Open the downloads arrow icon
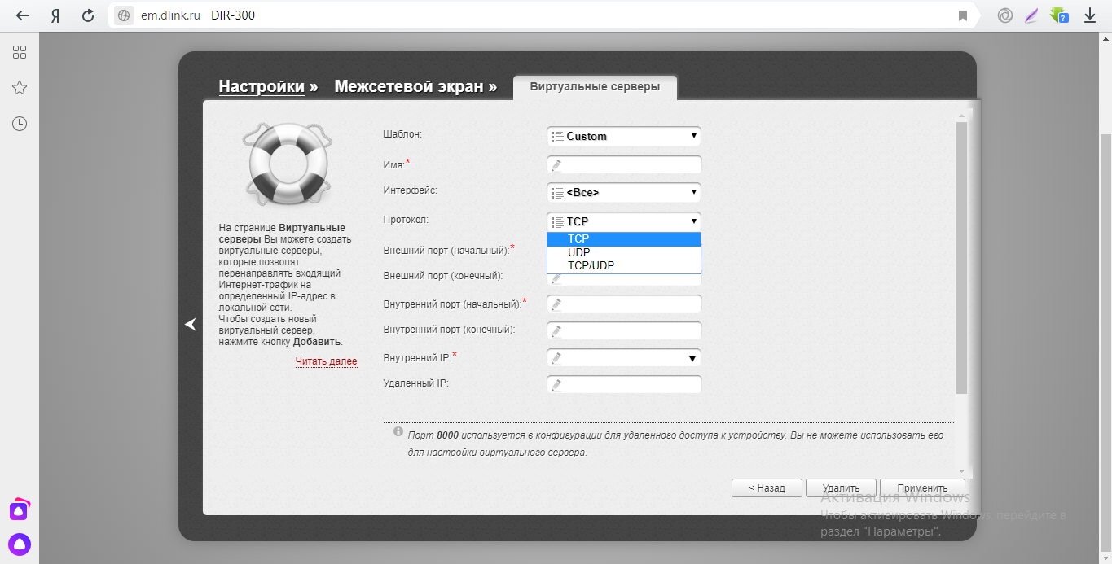 [1089, 15]
